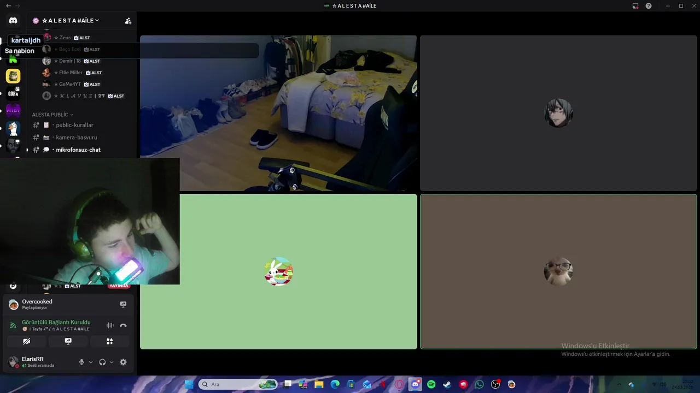Click the self webcam overlay preview
The height and width of the screenshot is (393, 700).
(x=90, y=221)
